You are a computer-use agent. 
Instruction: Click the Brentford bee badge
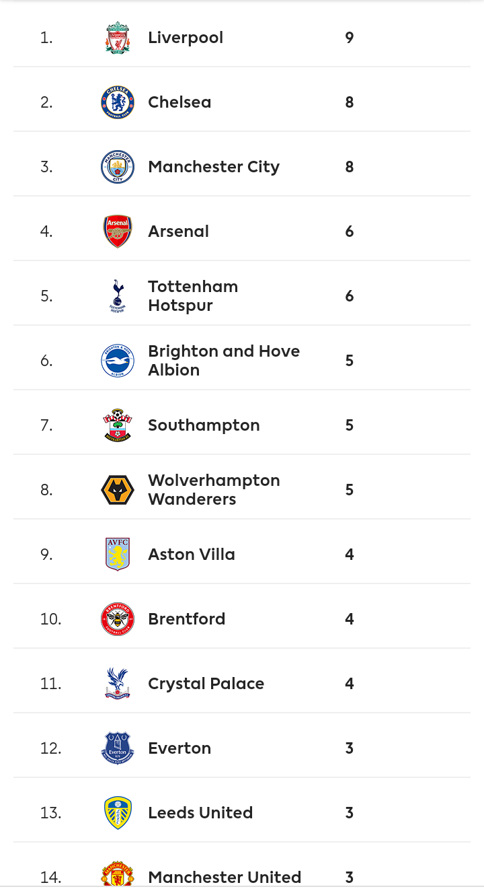pyautogui.click(x=118, y=619)
